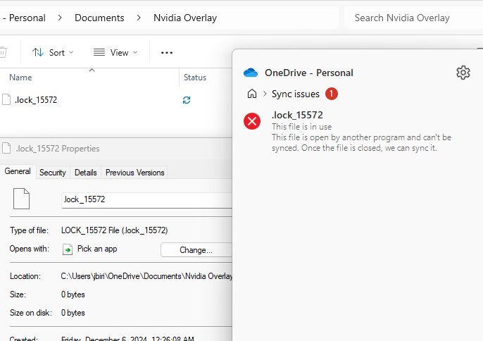483x341 pixels.
Task: Switch to the General tab
Action: [18, 171]
